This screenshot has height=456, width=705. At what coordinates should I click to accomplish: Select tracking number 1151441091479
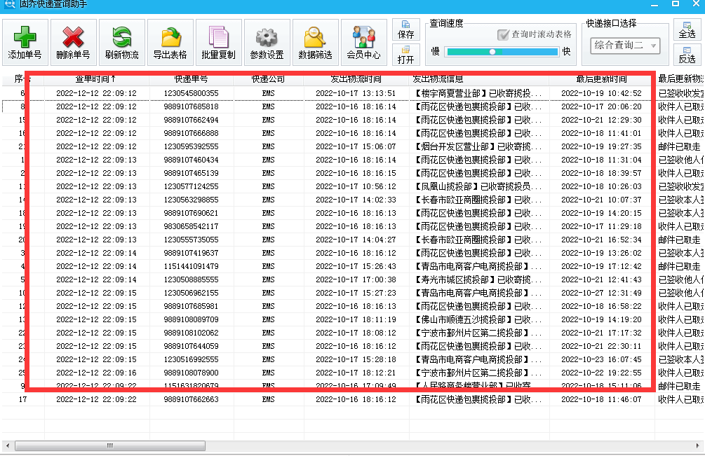coord(191,267)
